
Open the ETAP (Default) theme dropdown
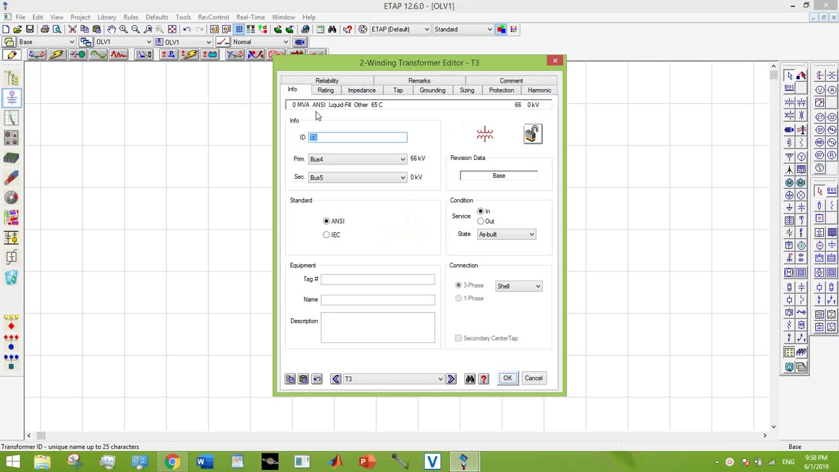400,29
